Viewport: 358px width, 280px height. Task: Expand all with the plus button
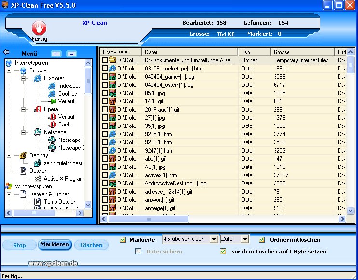click(56, 54)
